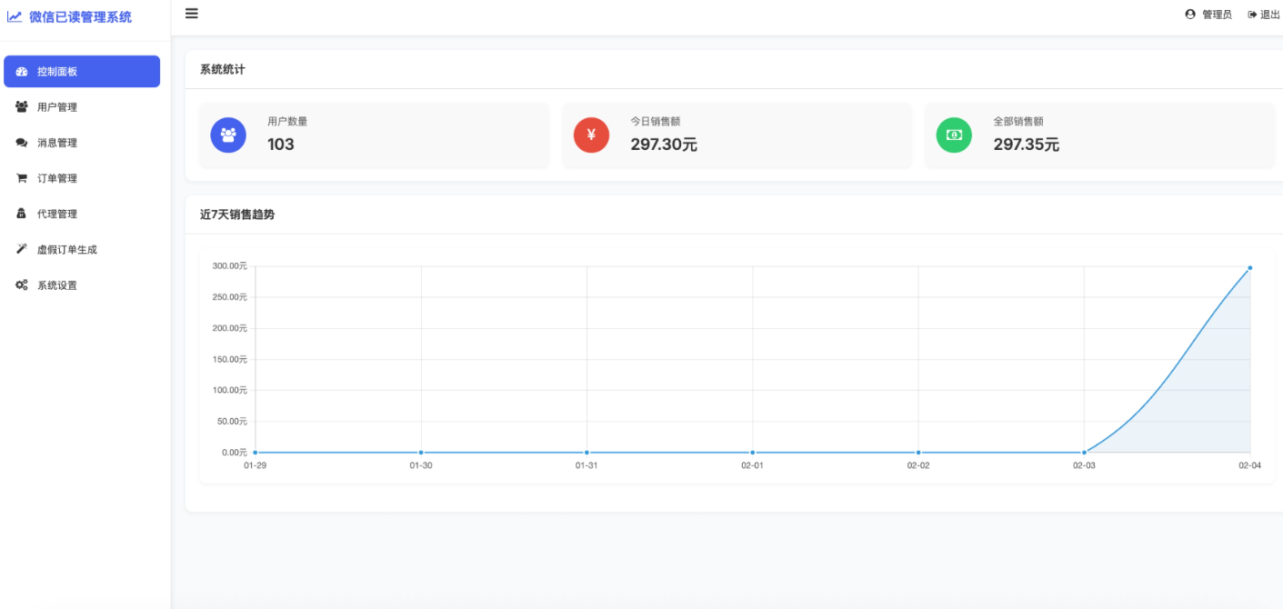This screenshot has width=1283, height=609.
Task: Click the blue users badge icon on 用户数量 card
Action: point(228,135)
